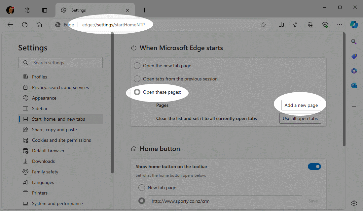The image size is (363, 211).
Task: Open the Favorites list
Action: (x=296, y=25)
